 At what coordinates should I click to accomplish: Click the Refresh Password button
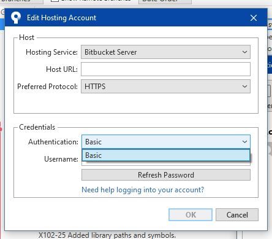click(x=166, y=175)
